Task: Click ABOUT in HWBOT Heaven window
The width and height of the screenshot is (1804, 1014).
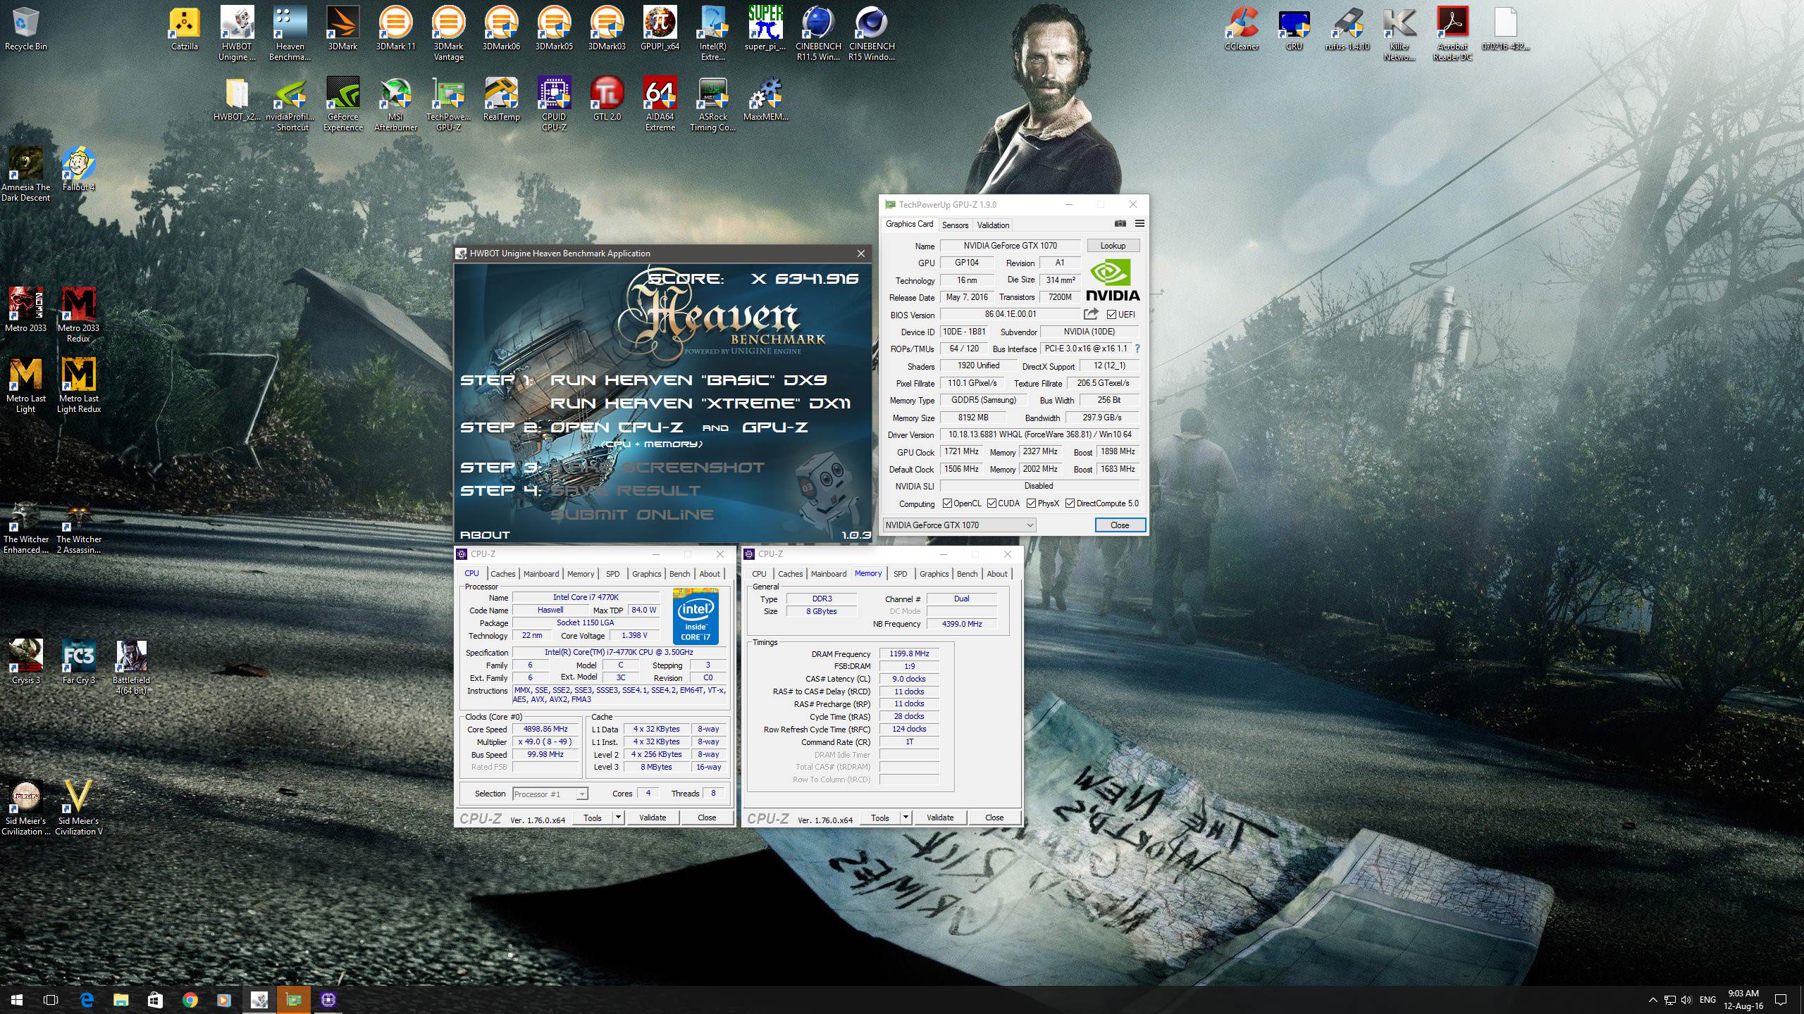Action: pos(485,535)
